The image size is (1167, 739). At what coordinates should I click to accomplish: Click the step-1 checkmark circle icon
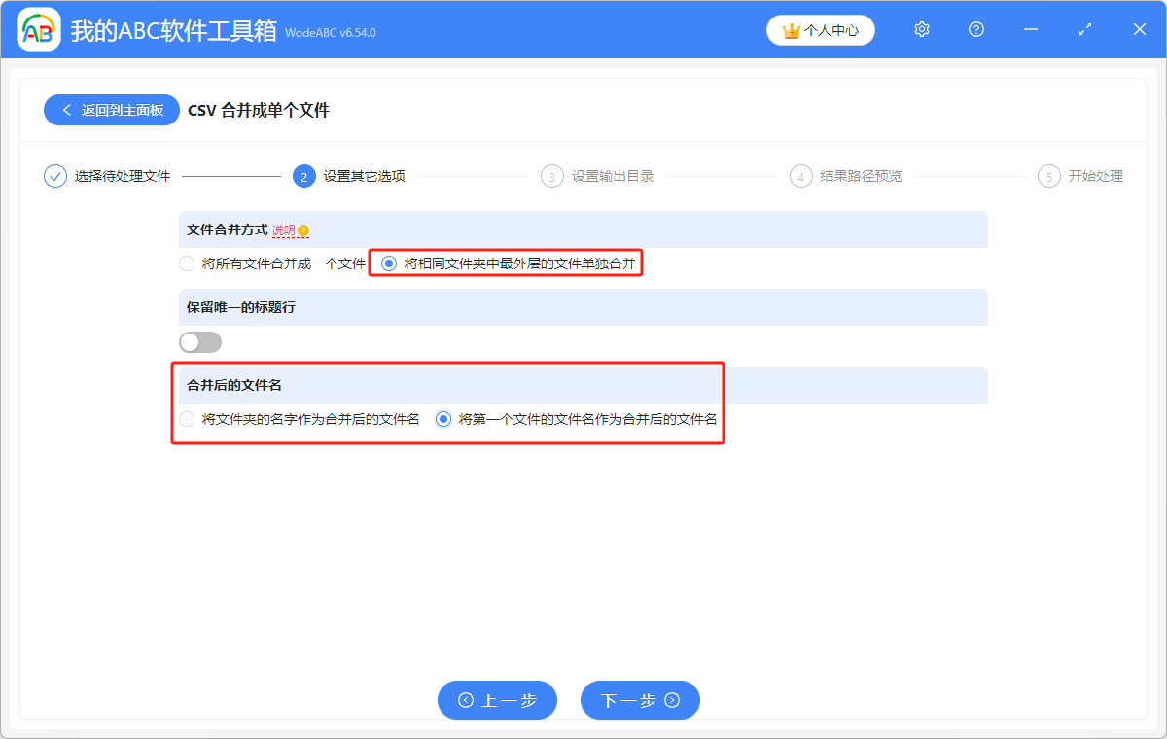54,176
